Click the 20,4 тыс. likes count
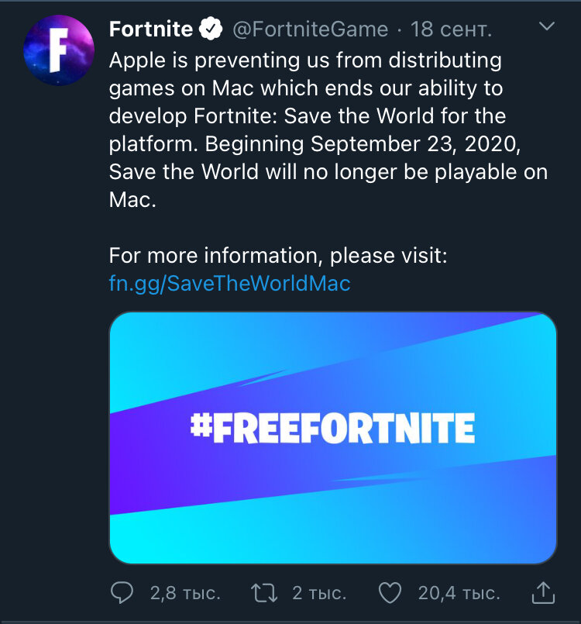This screenshot has height=624, width=581. (x=459, y=594)
